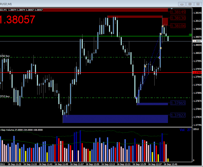
Task: Minimize the chart window
Action: click(x=182, y=4)
